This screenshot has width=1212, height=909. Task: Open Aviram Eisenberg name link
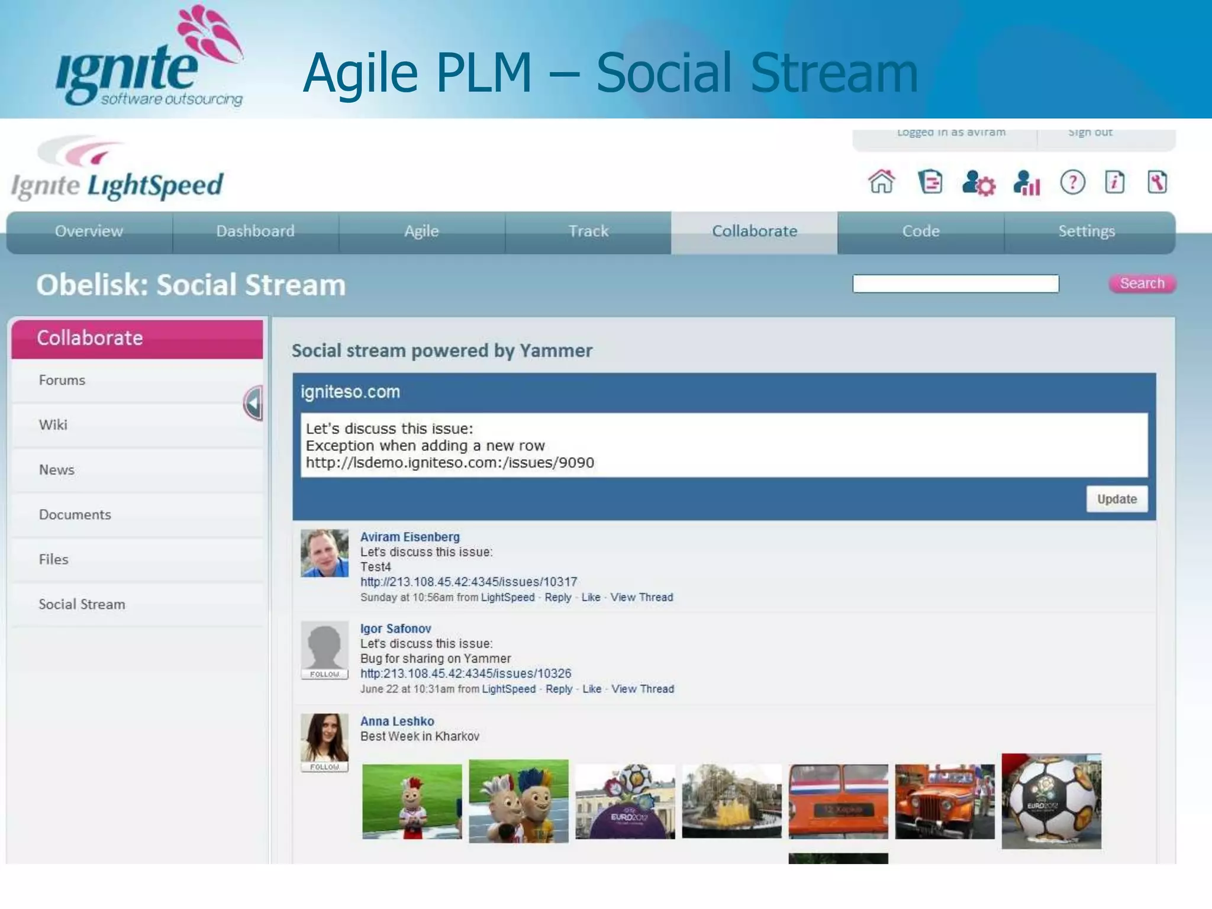(x=410, y=537)
